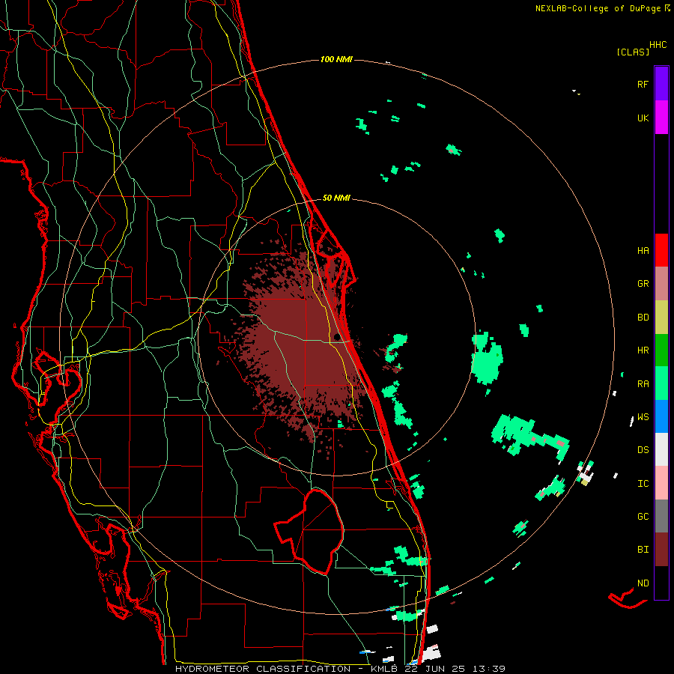Click the "GC" legend label

point(643,517)
